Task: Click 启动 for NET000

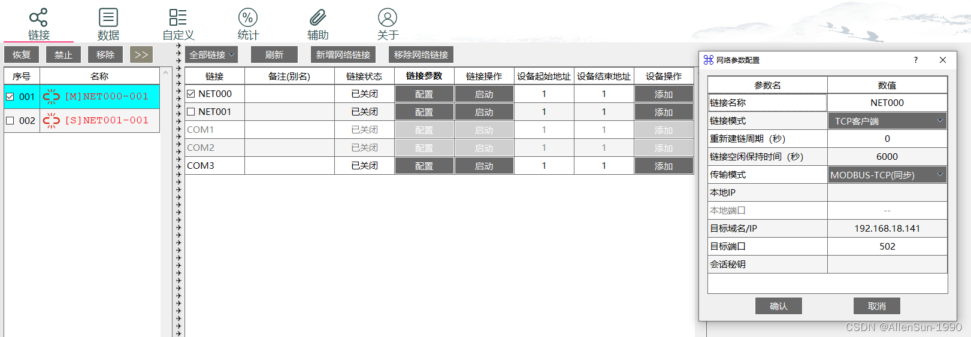Action: click(x=484, y=94)
